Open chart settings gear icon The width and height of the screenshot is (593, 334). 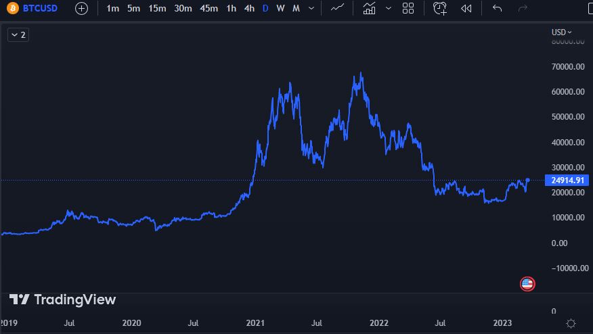pos(571,323)
